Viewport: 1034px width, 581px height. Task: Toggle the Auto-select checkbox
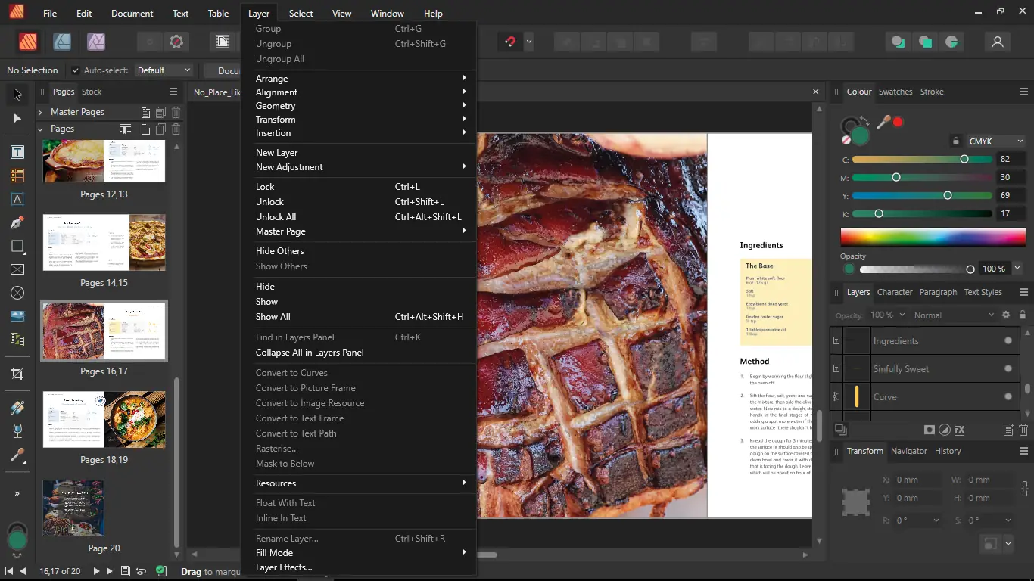pyautogui.click(x=76, y=70)
